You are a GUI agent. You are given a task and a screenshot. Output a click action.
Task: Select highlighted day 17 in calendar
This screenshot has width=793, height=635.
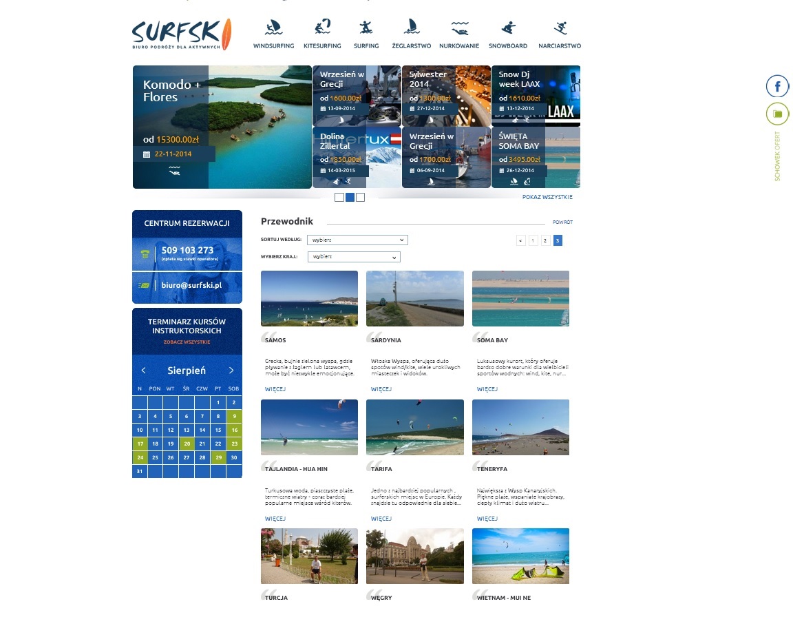tap(140, 444)
